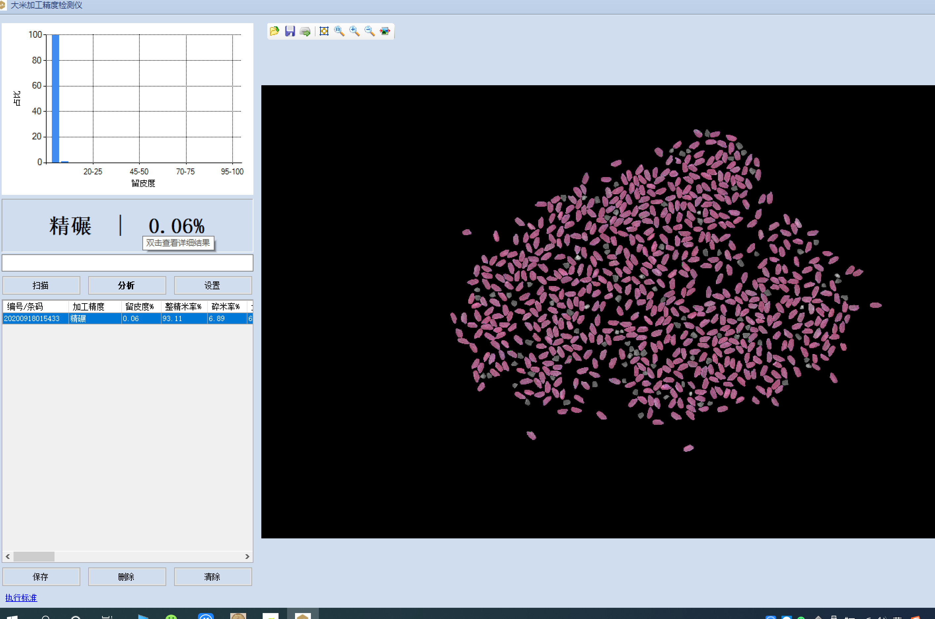The width and height of the screenshot is (935, 619).
Task: Click the 保存 save button
Action: pos(41,577)
